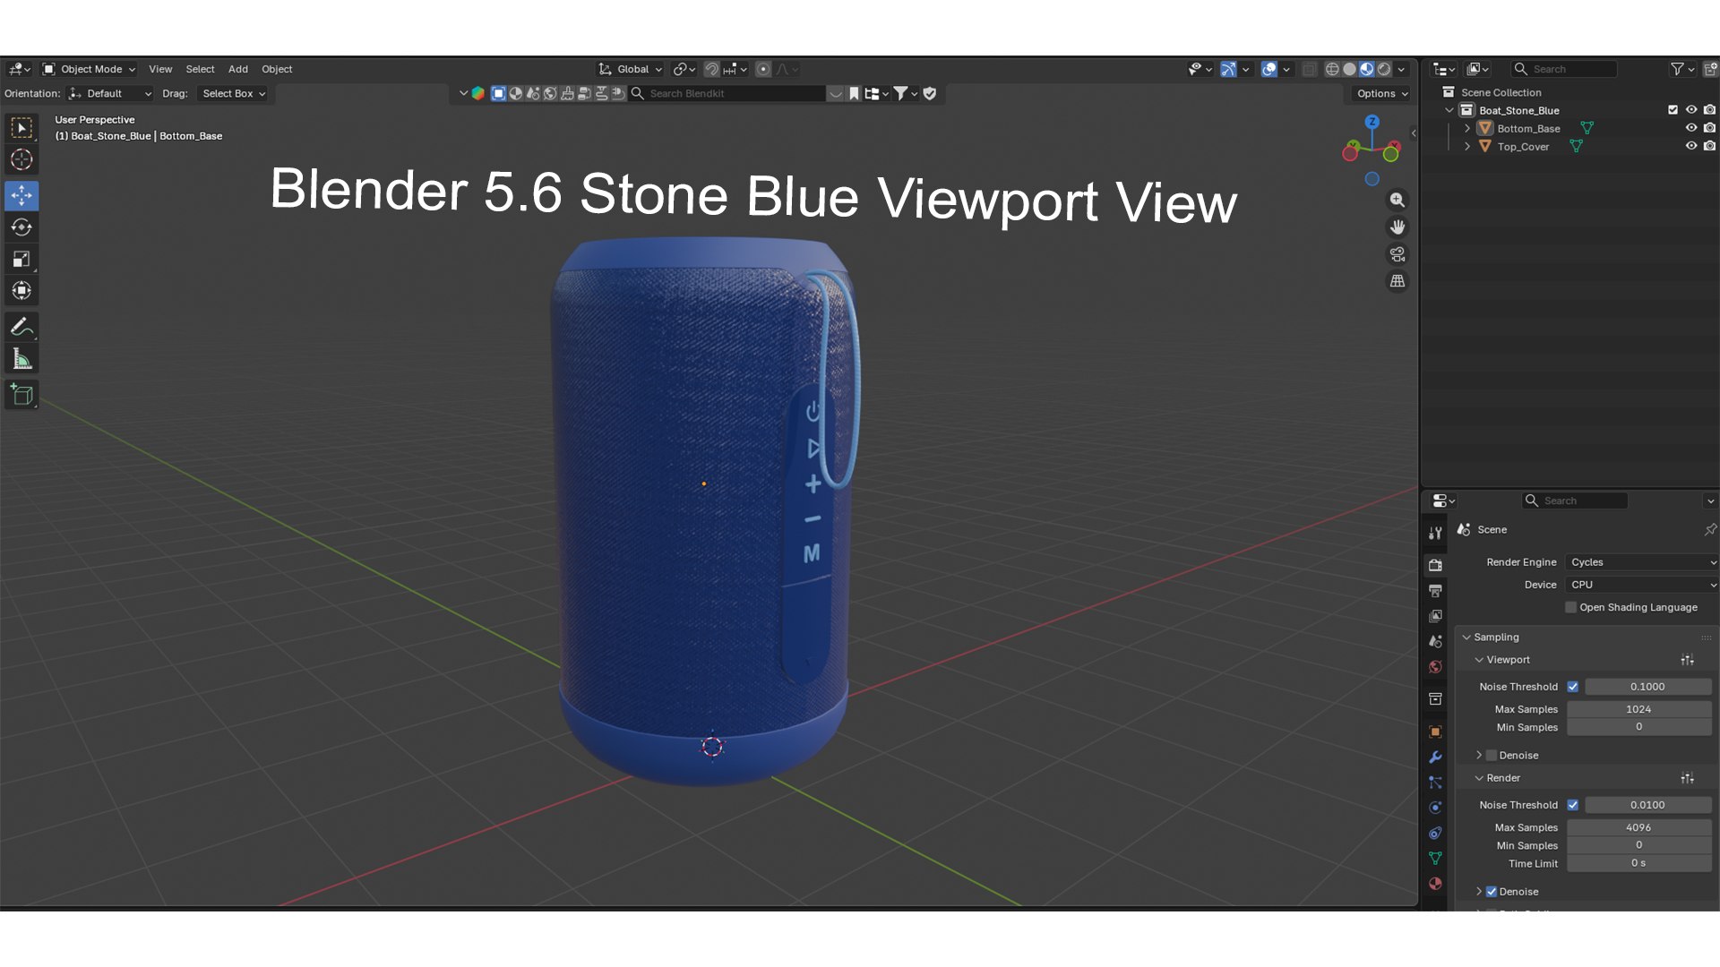
Task: Select the Select Box tool
Action: click(21, 128)
